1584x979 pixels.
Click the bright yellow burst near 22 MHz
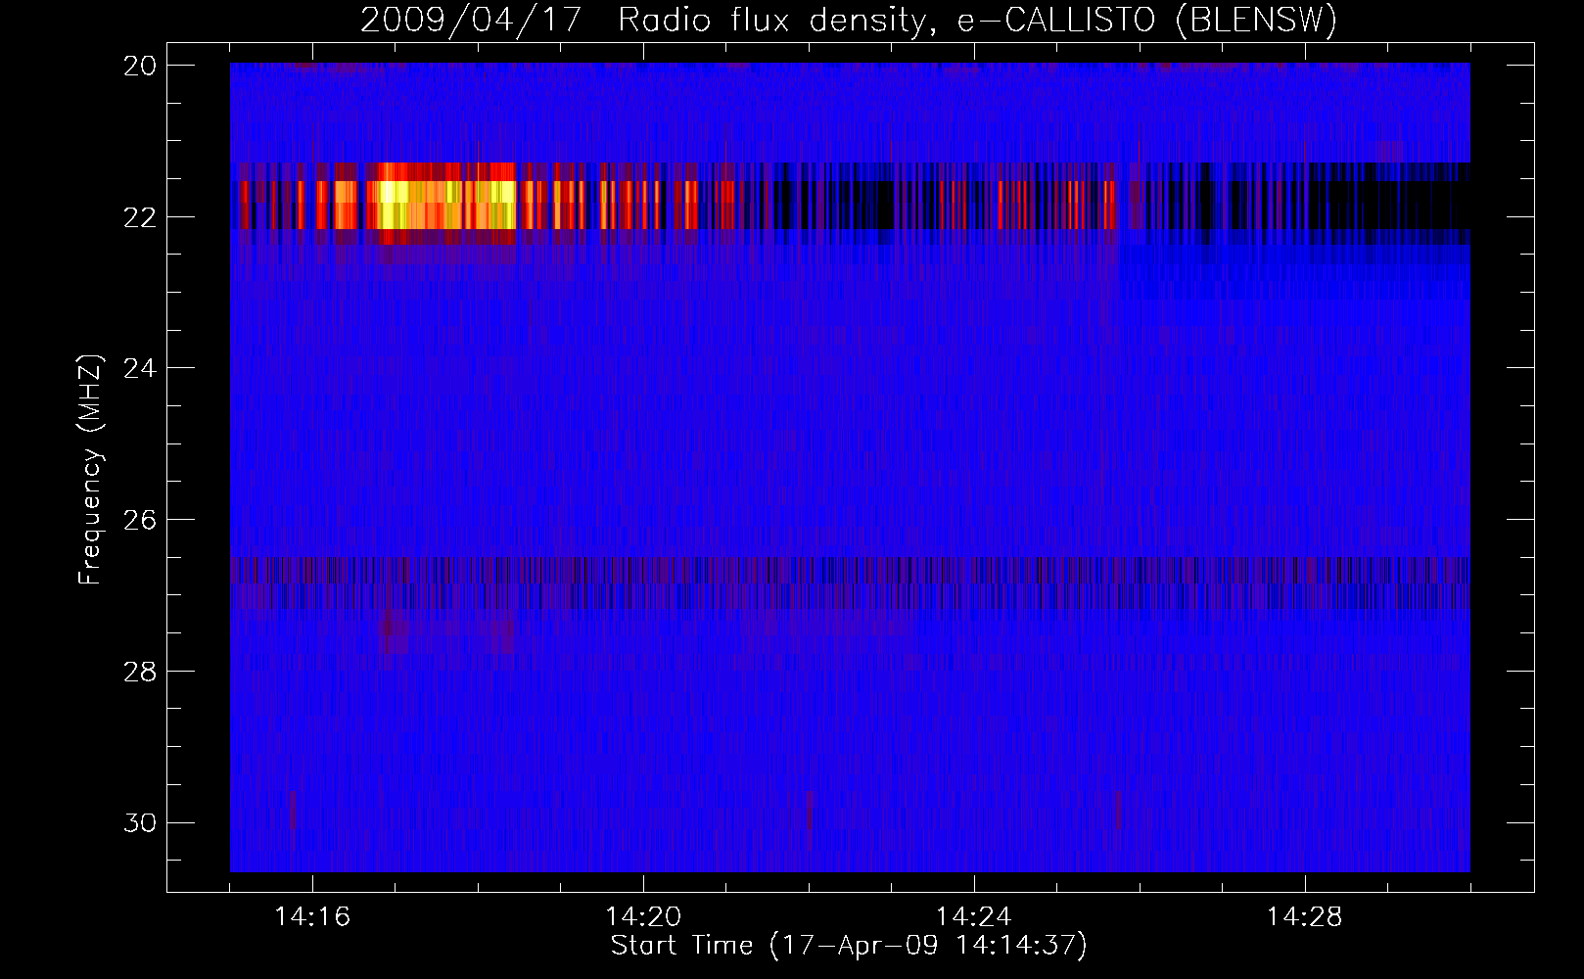pyautogui.click(x=445, y=204)
